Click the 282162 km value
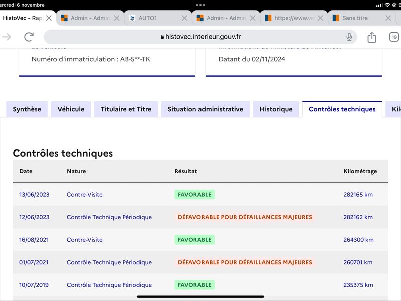The height and width of the screenshot is (301, 401). (x=358, y=217)
